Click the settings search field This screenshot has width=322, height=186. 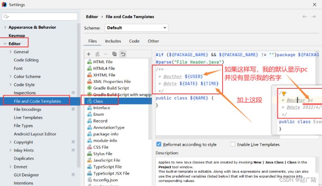tap(40, 16)
